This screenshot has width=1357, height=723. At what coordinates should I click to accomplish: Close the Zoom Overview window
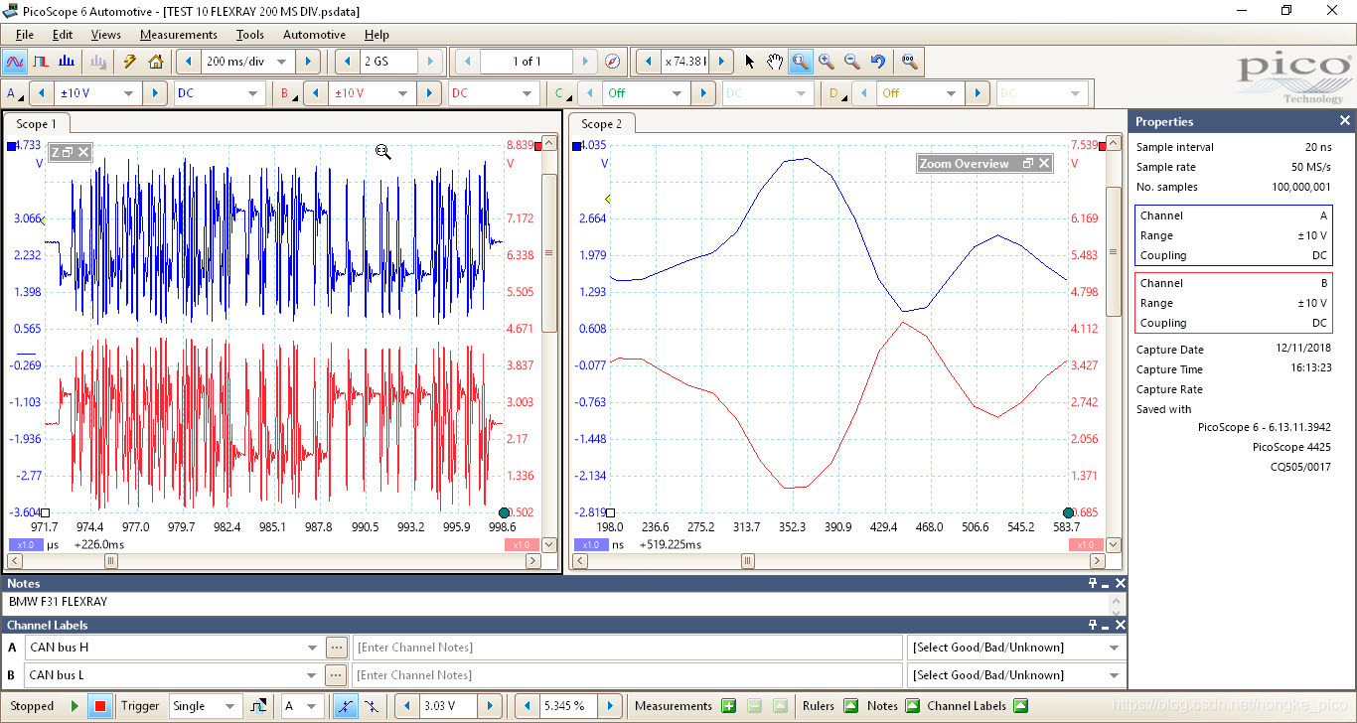click(1044, 164)
